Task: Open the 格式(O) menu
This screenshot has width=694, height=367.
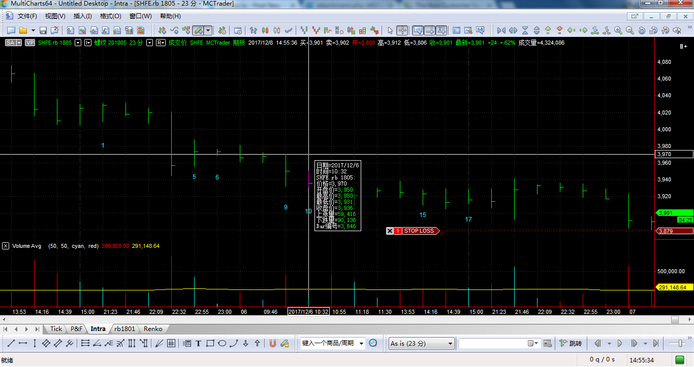Action: [x=111, y=16]
